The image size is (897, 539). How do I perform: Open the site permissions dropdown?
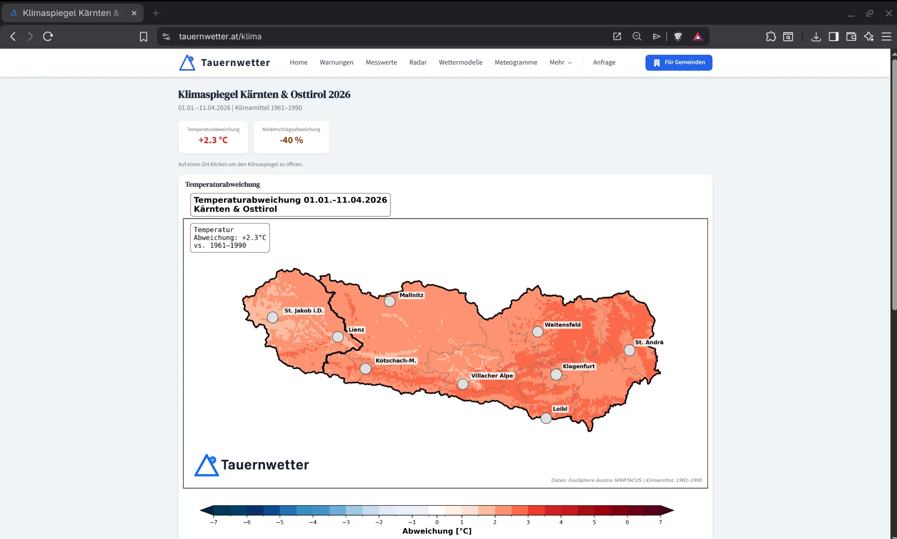tap(165, 36)
